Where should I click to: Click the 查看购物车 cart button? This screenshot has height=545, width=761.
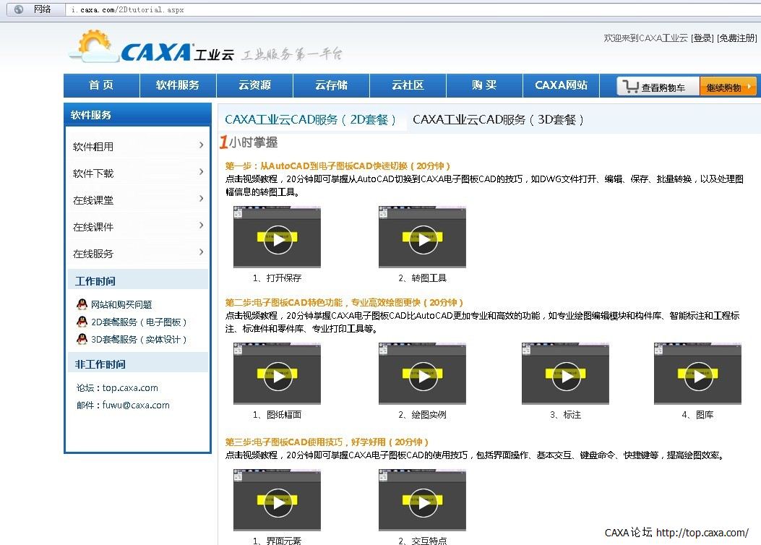658,87
